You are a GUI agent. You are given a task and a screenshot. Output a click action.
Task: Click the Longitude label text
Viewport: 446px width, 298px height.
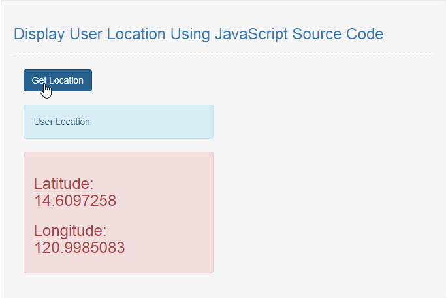(x=71, y=231)
